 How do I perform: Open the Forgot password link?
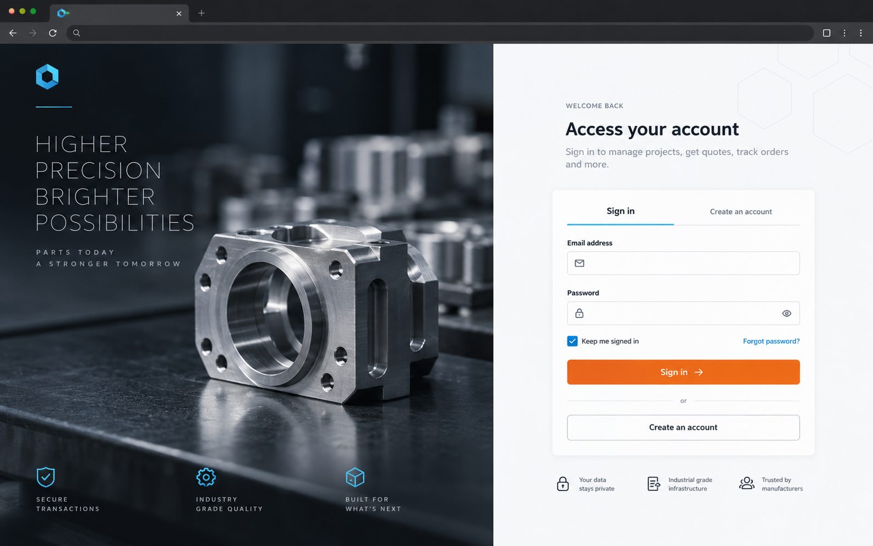pyautogui.click(x=771, y=341)
